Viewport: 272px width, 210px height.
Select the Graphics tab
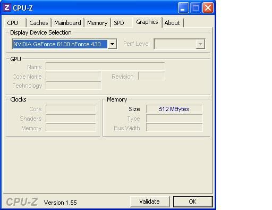tap(147, 22)
